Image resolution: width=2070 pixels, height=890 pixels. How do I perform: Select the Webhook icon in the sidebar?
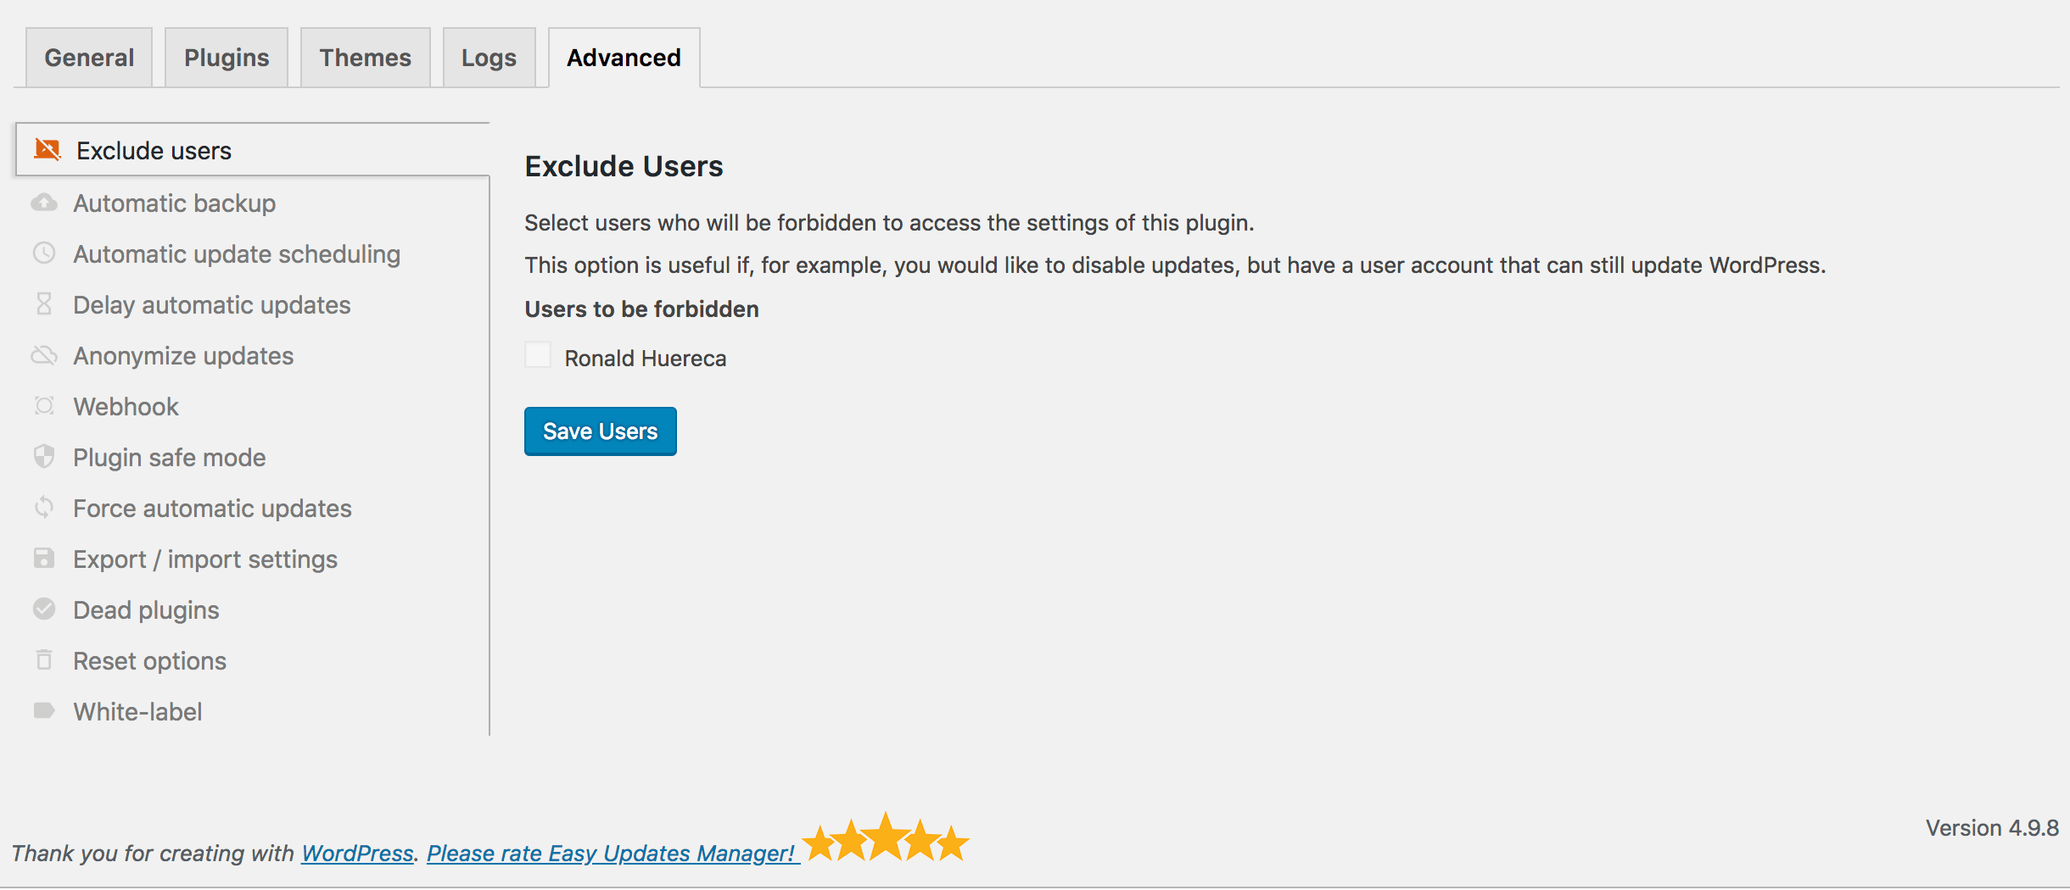click(x=44, y=405)
